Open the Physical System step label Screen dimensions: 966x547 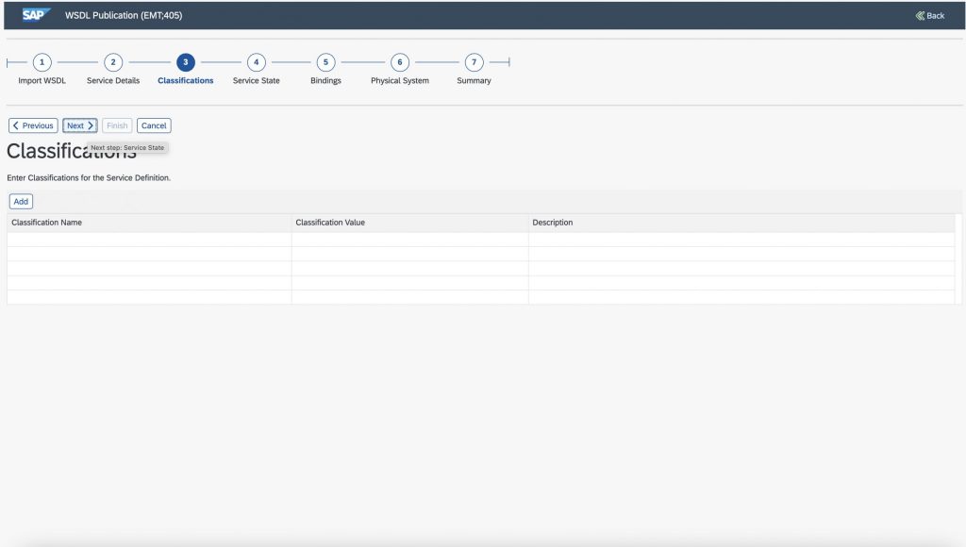(x=400, y=81)
